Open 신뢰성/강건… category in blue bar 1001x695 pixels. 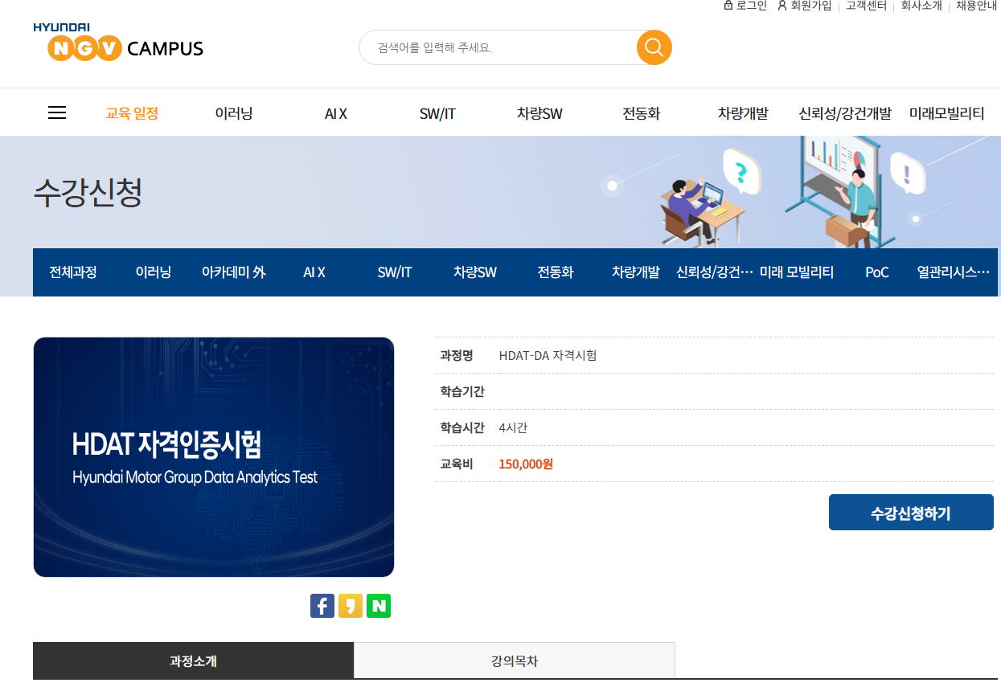[716, 272]
